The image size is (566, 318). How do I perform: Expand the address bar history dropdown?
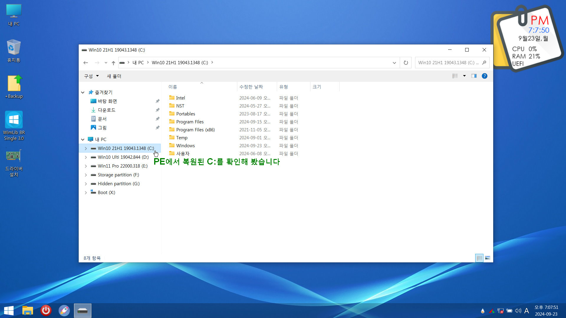[x=394, y=63]
